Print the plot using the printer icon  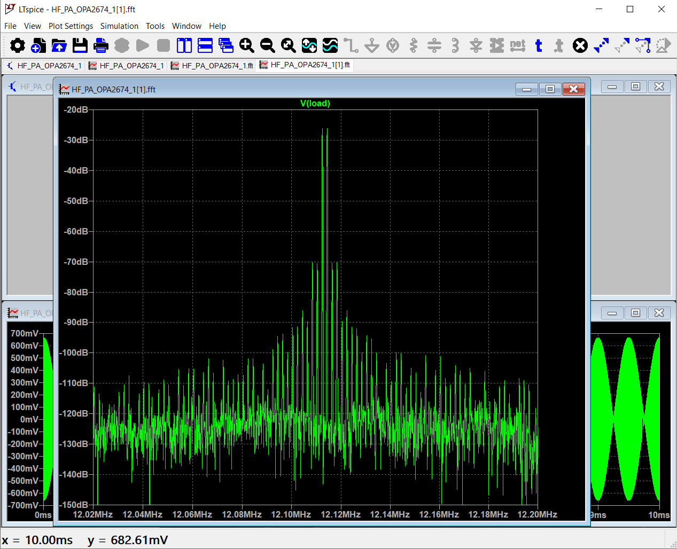(101, 46)
